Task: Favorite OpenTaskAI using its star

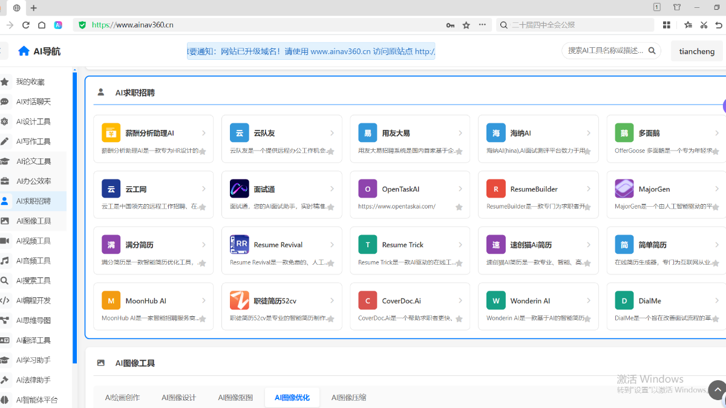Action: [459, 207]
